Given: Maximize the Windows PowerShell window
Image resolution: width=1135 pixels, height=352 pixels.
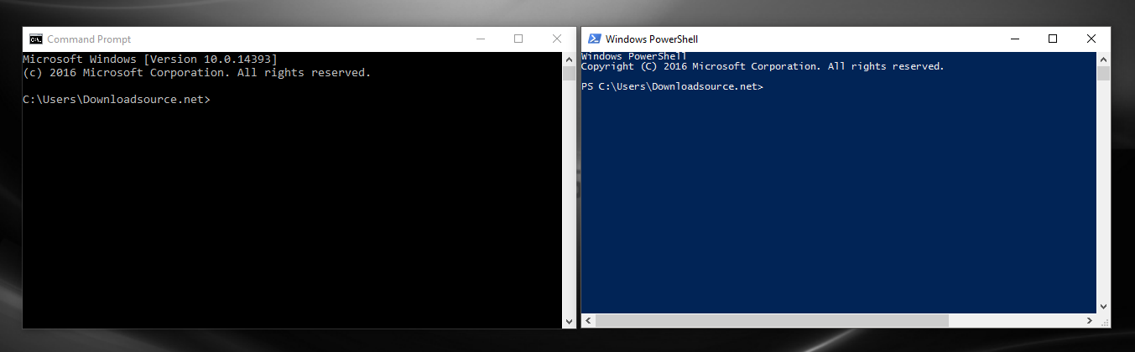Looking at the screenshot, I should tap(1053, 39).
